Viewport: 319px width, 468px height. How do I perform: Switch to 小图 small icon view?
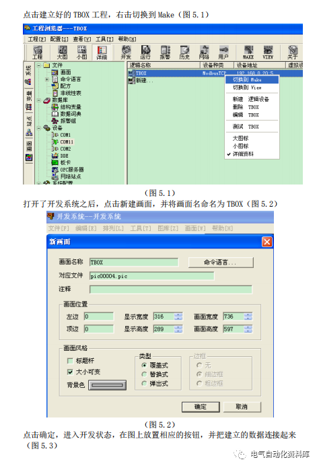click(x=82, y=53)
